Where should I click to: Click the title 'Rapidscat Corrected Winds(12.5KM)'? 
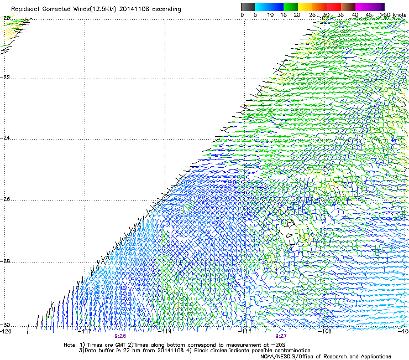[64, 9]
